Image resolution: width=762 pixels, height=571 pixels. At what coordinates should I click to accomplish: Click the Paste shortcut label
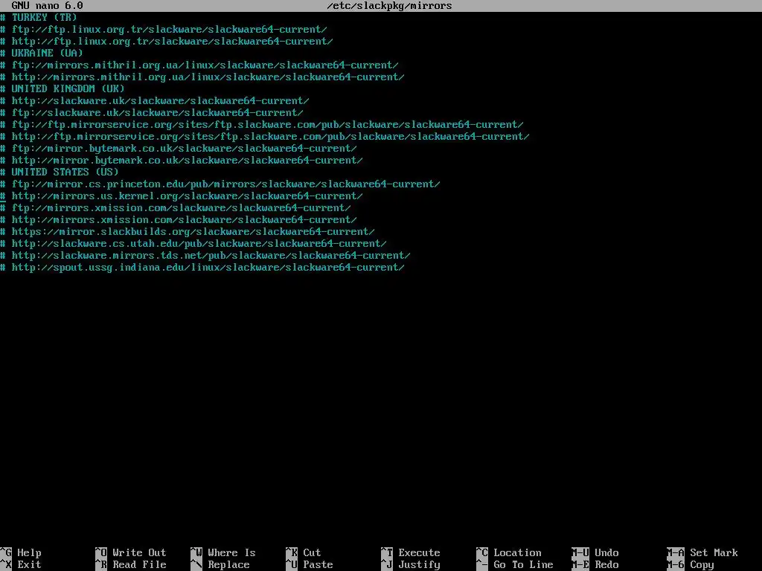[x=318, y=565]
